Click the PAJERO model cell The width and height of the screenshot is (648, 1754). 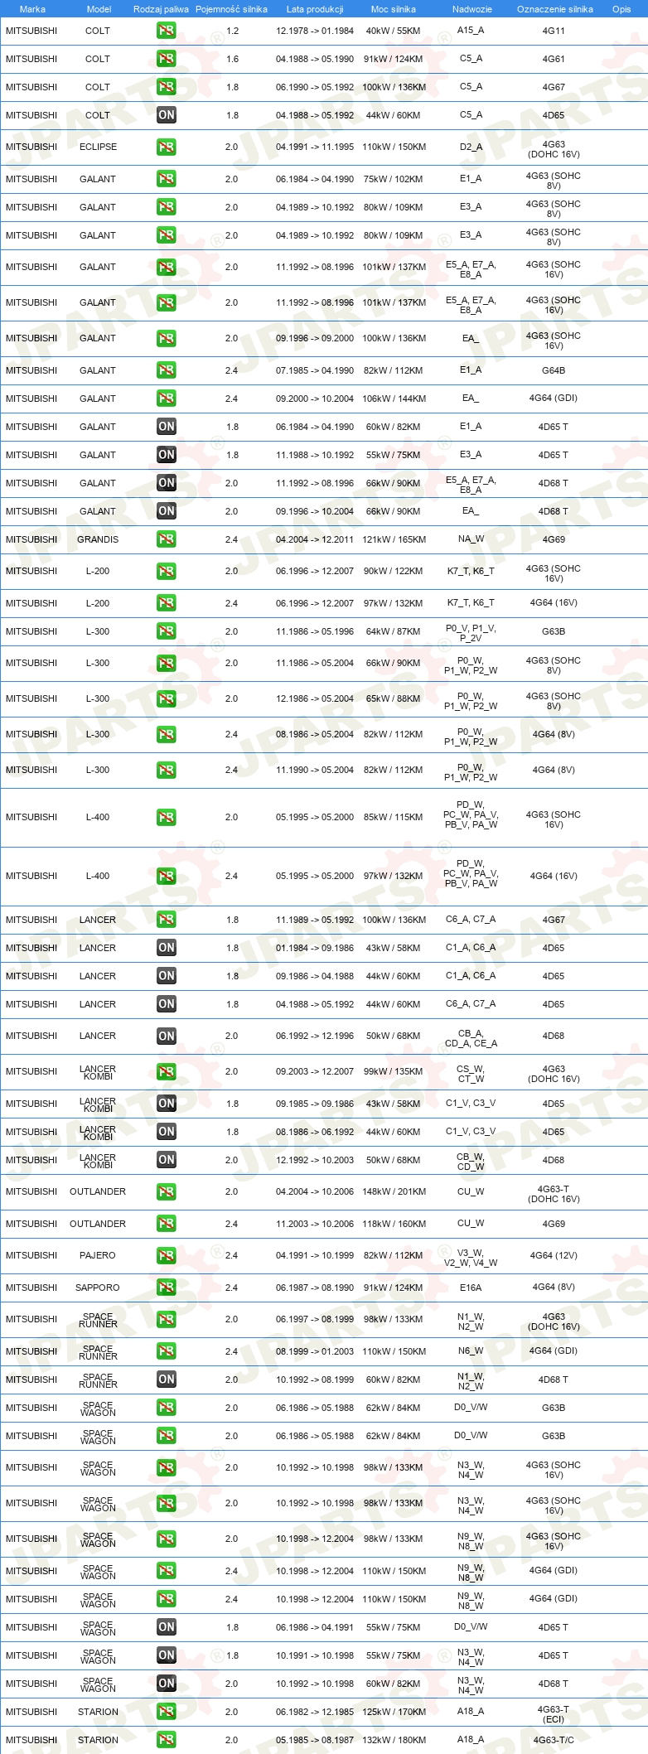pos(98,1255)
